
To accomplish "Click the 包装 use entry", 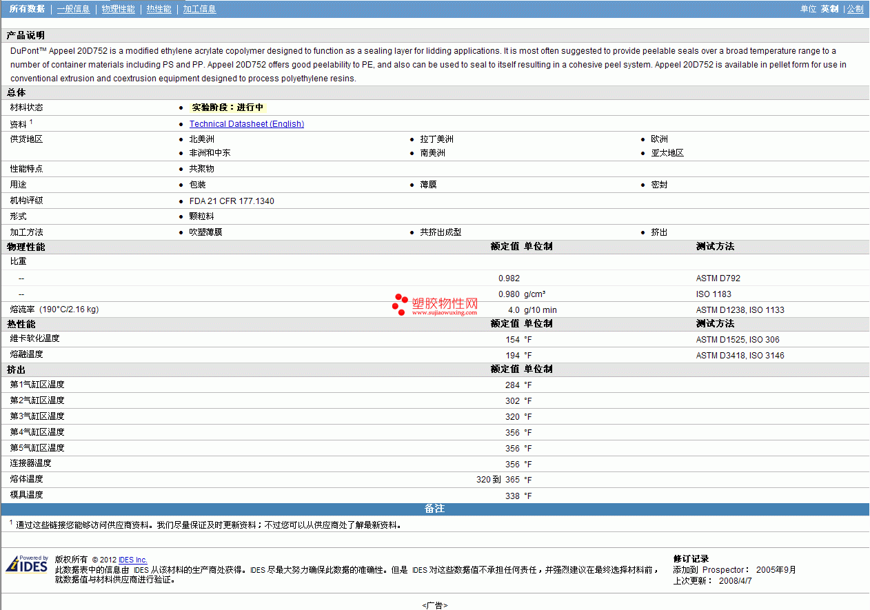I will click(x=197, y=185).
